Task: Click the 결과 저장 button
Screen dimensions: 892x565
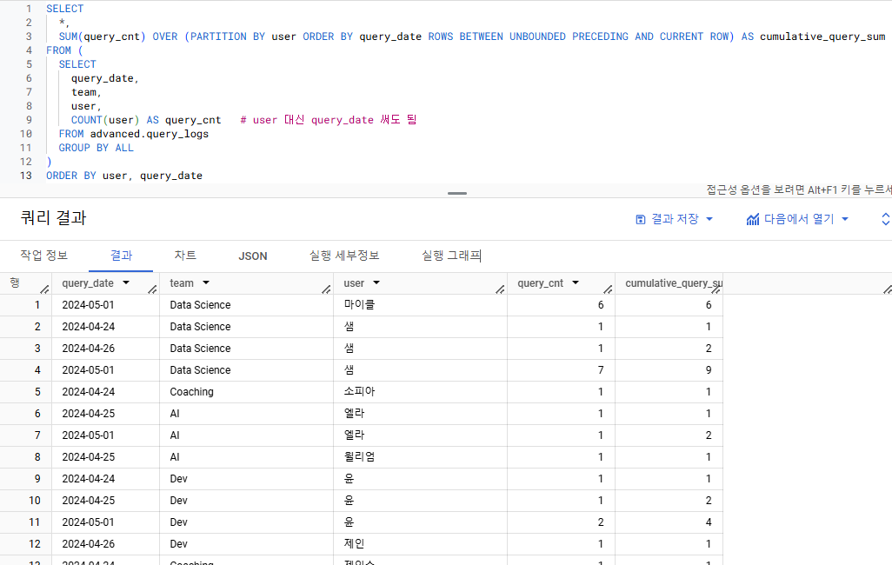Action: point(674,219)
